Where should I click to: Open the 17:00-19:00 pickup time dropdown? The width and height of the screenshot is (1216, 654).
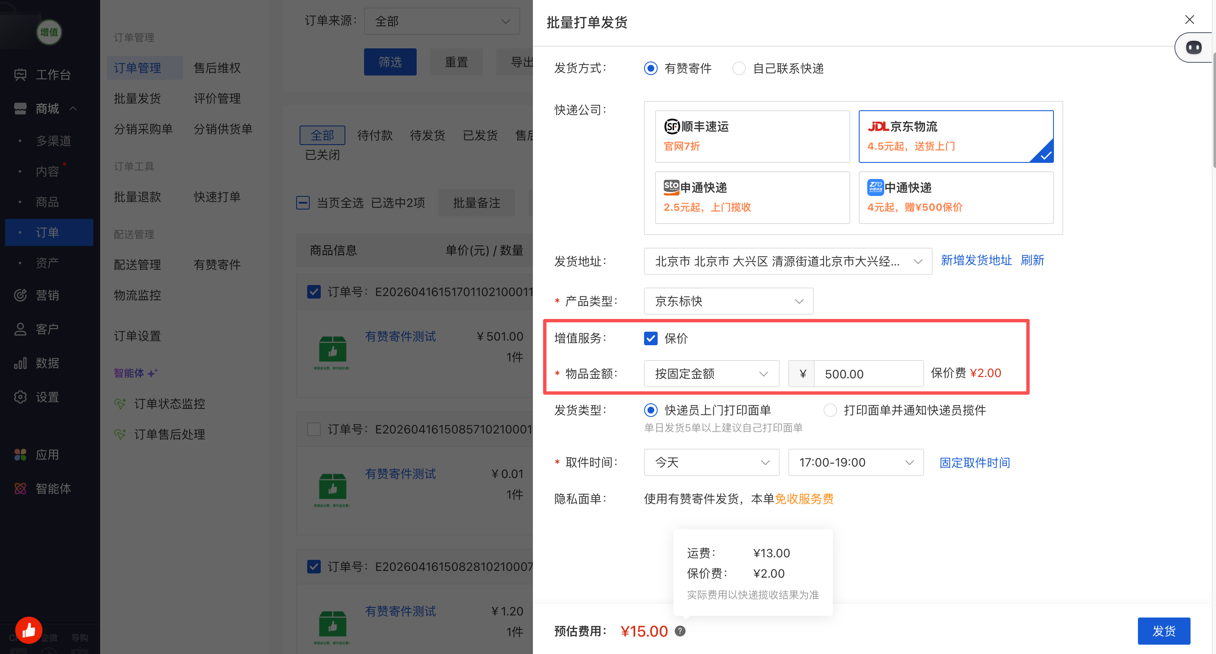point(855,462)
